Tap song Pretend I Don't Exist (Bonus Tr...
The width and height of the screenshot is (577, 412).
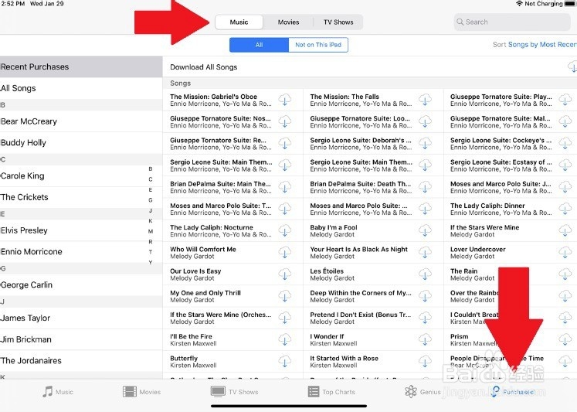pyautogui.click(x=361, y=318)
